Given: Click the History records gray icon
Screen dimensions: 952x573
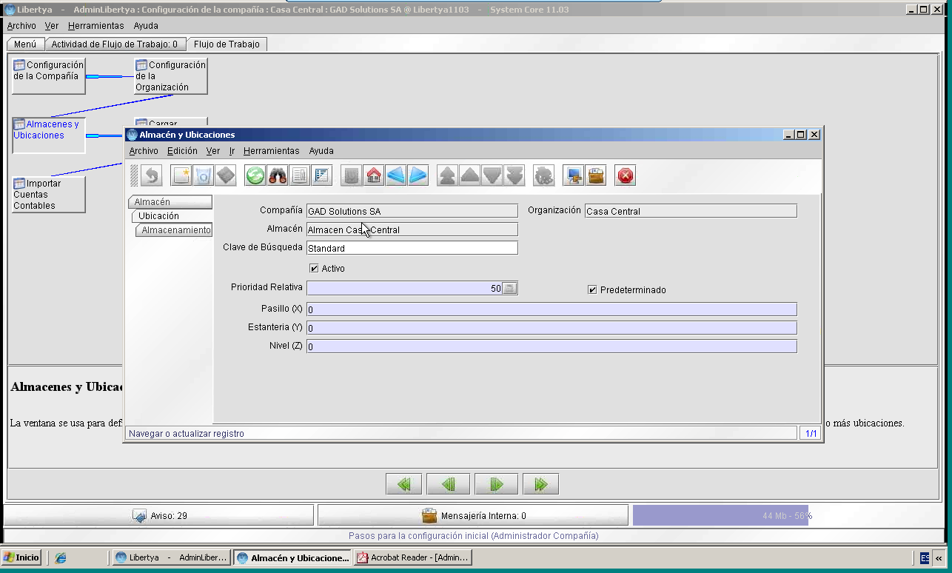Looking at the screenshot, I should (352, 175).
